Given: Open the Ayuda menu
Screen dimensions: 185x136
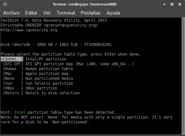Looking at the screenshot, I should (x=113, y=13).
